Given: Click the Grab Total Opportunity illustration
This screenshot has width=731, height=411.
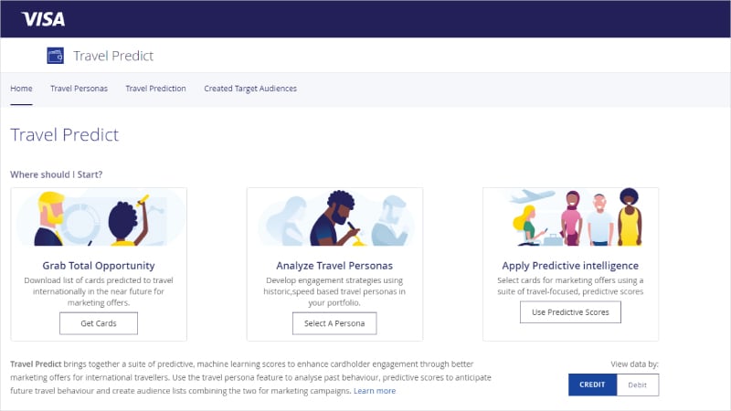Looking at the screenshot, I should pyautogui.click(x=99, y=220).
